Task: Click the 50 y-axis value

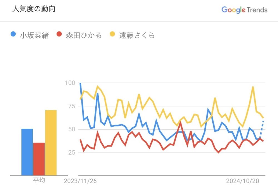Action: tap(71, 129)
